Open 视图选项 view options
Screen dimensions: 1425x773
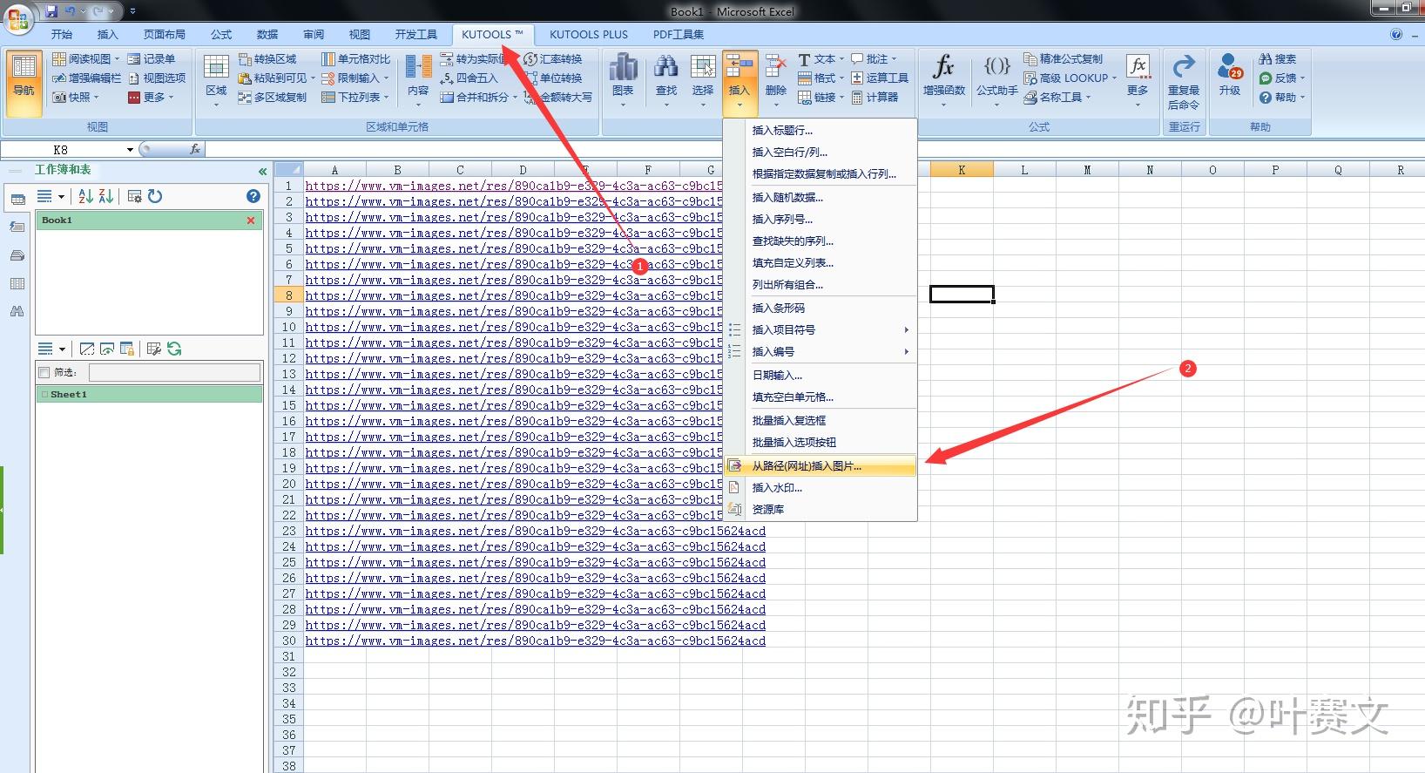[157, 78]
